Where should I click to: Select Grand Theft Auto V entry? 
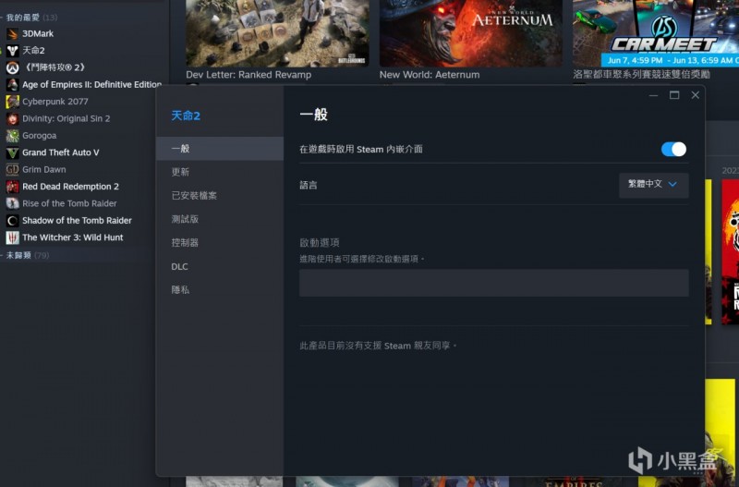pos(61,152)
